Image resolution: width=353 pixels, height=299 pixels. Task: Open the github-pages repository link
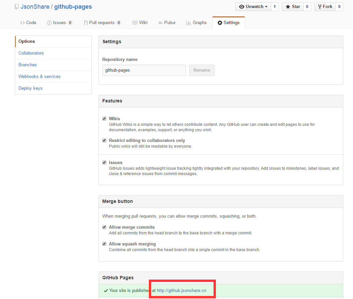(73, 7)
